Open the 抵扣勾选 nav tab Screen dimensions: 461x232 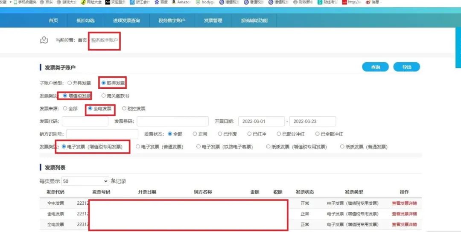[x=85, y=20]
